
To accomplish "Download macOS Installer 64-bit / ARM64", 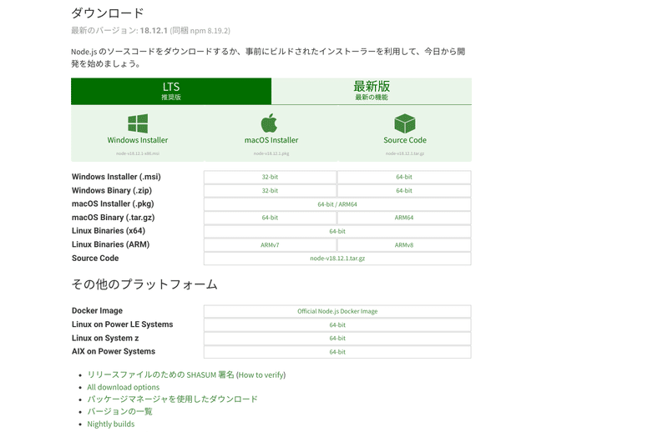I will pos(337,204).
